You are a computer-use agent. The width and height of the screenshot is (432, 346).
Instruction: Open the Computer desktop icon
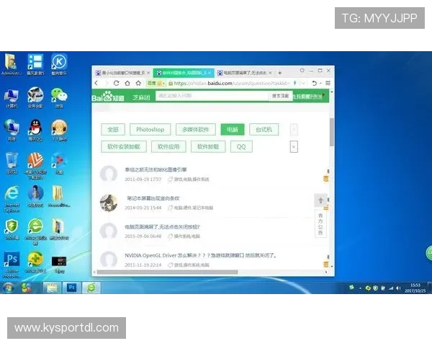pos(12,98)
